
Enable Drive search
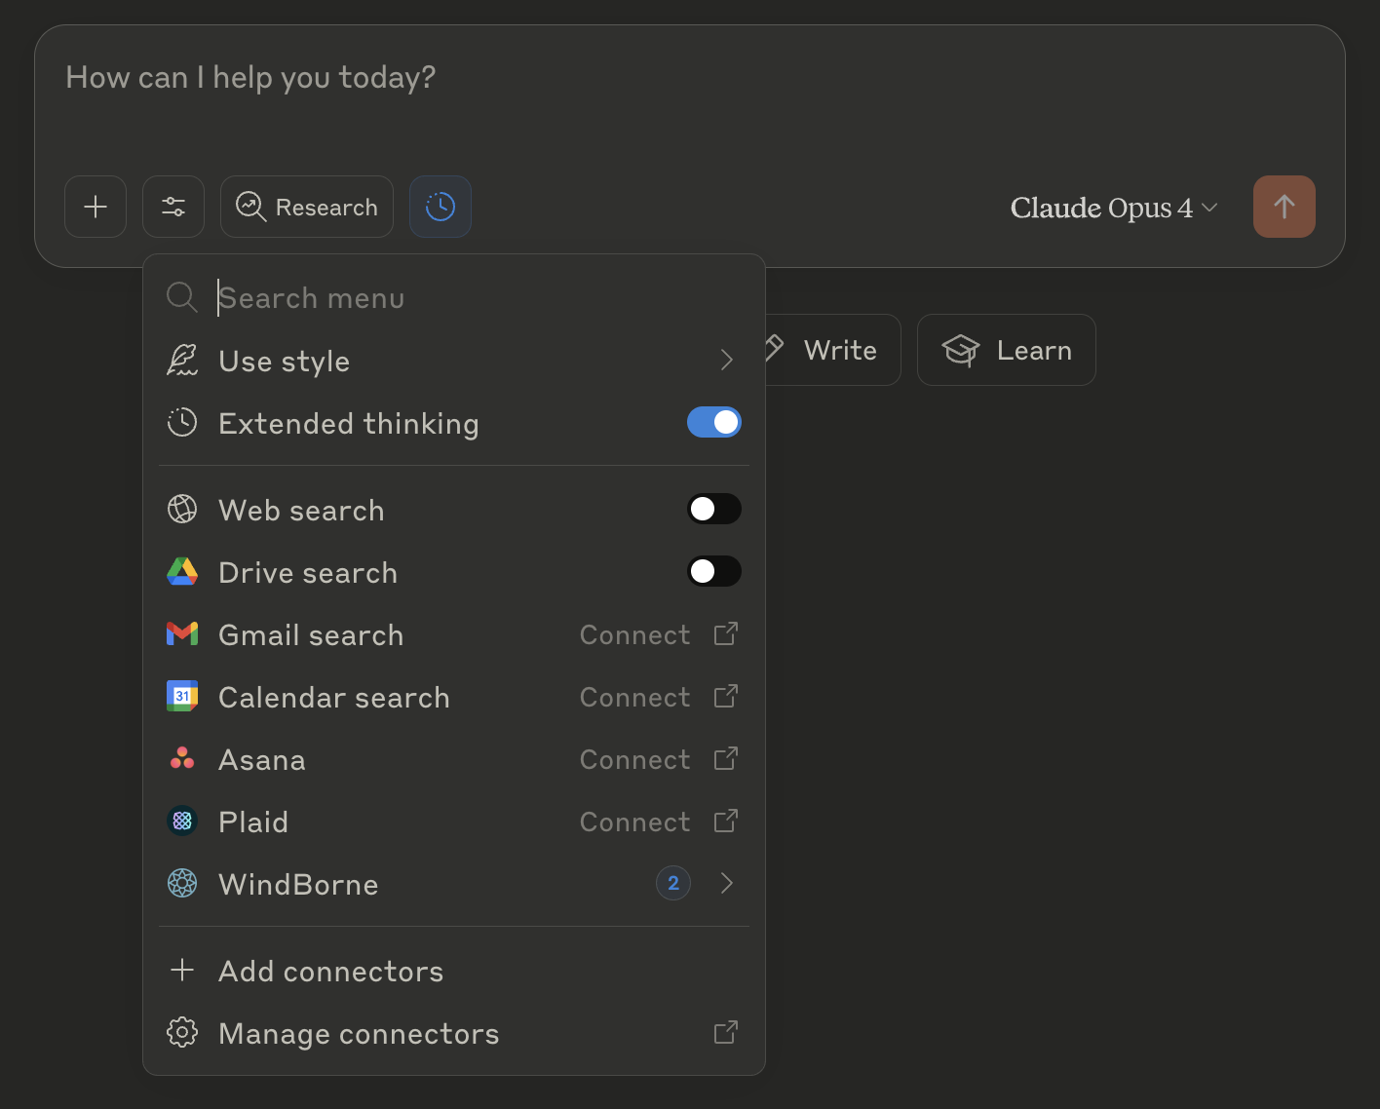(x=714, y=571)
